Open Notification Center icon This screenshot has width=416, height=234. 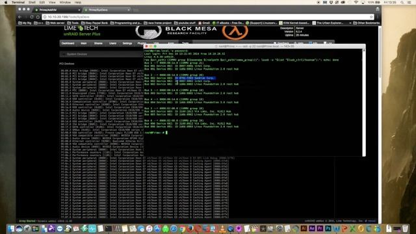click(x=409, y=3)
